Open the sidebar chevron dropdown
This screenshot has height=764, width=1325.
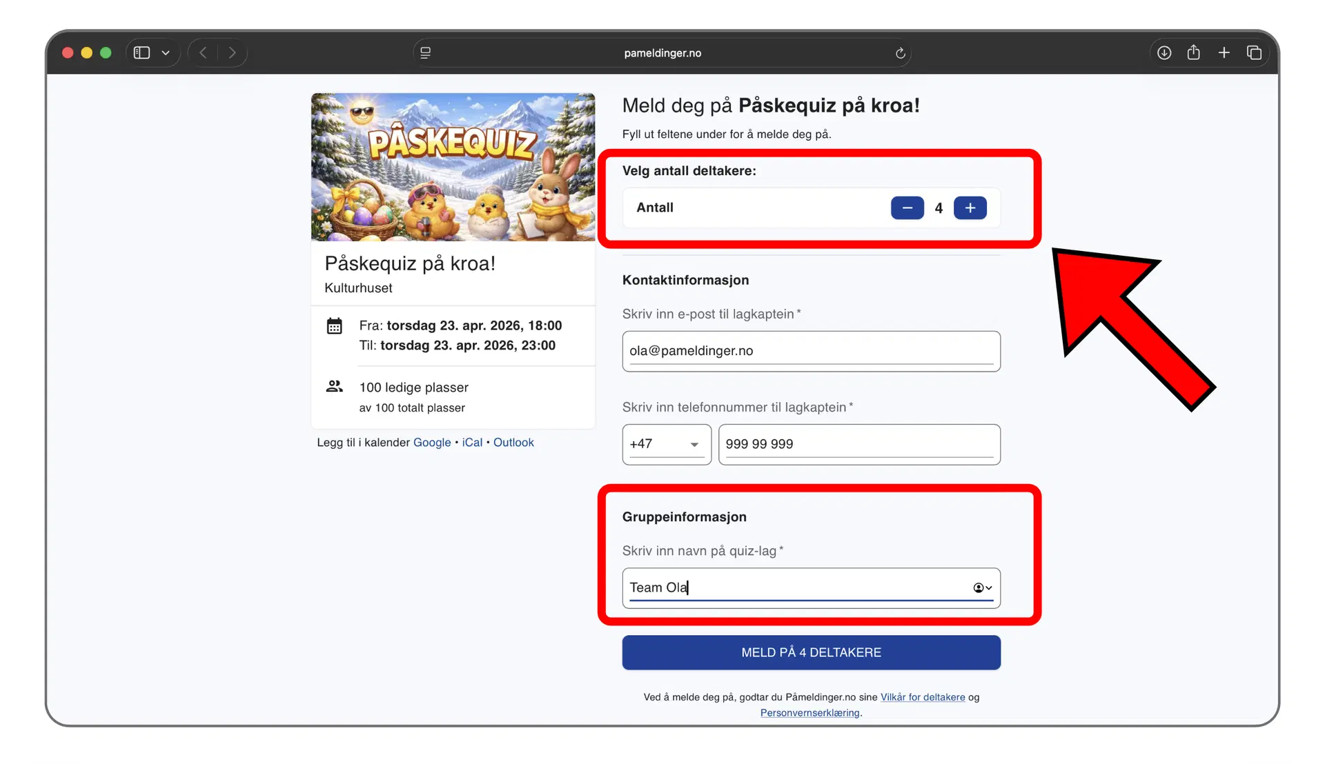coord(165,52)
